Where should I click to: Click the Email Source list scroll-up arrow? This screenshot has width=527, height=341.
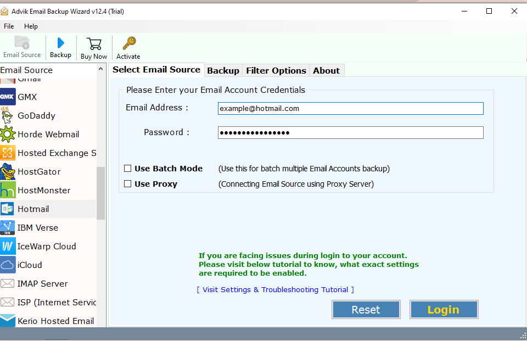[x=100, y=69]
